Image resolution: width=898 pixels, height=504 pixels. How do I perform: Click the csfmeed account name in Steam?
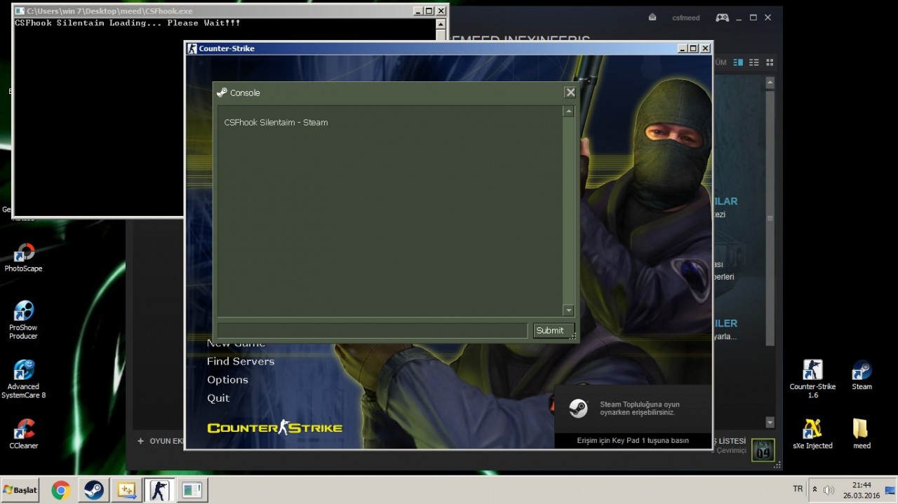[686, 18]
